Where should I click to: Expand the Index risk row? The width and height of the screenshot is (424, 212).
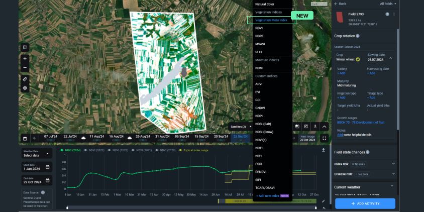[393, 164]
